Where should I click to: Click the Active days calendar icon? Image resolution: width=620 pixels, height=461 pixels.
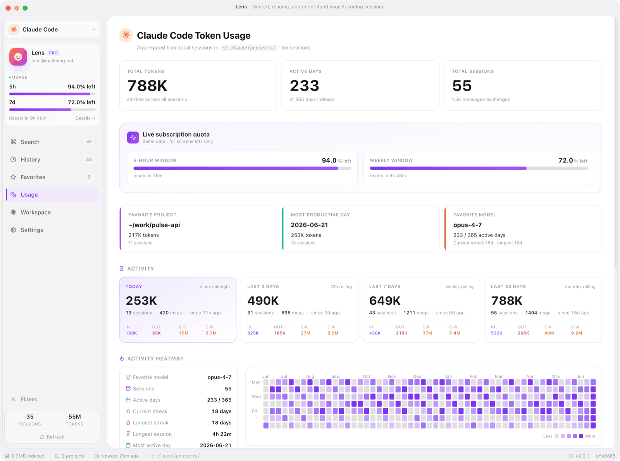tap(128, 400)
